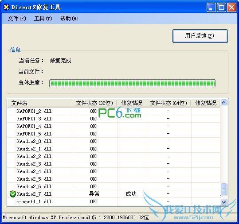Click the 总体进度 label

click(31, 83)
